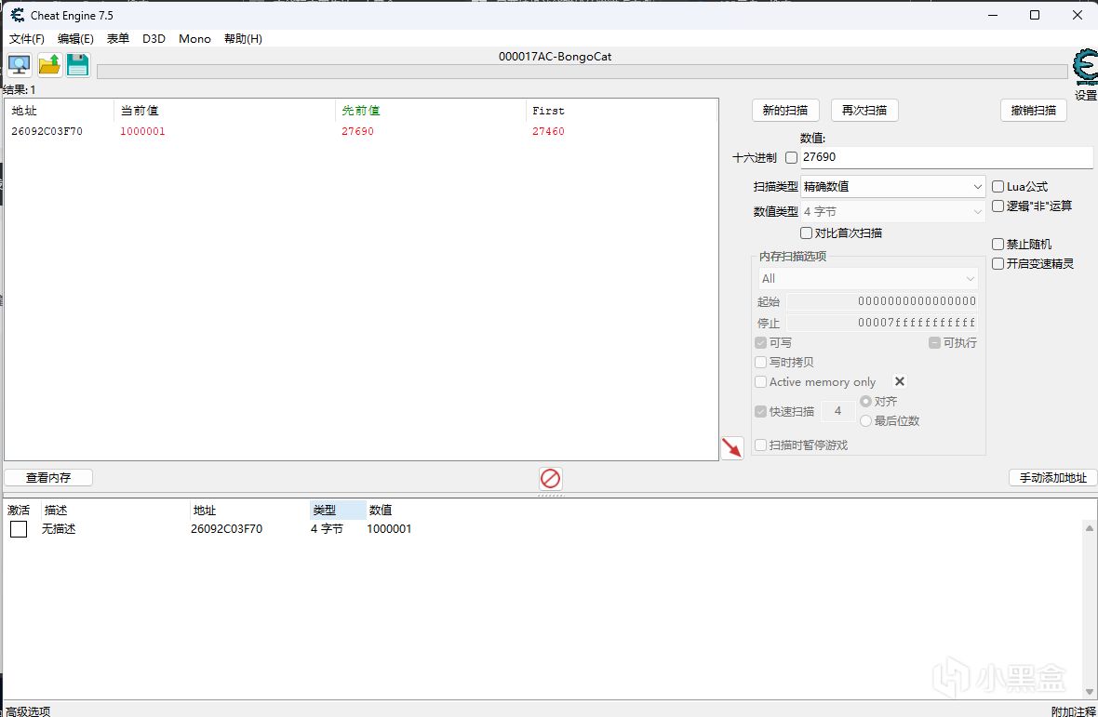
Task: Open the D3D menu
Action: click(154, 38)
